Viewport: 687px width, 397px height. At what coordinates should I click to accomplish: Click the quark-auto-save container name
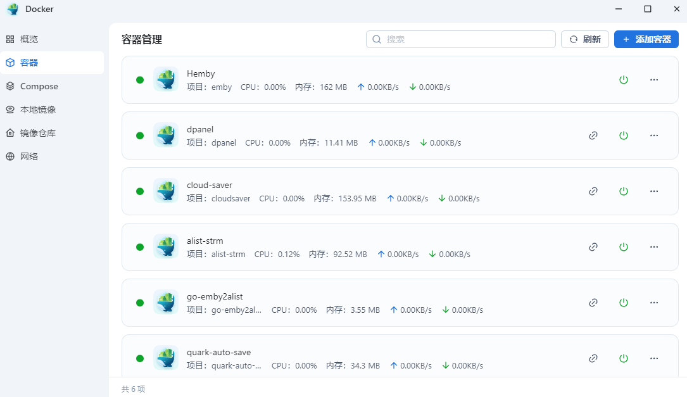point(218,352)
